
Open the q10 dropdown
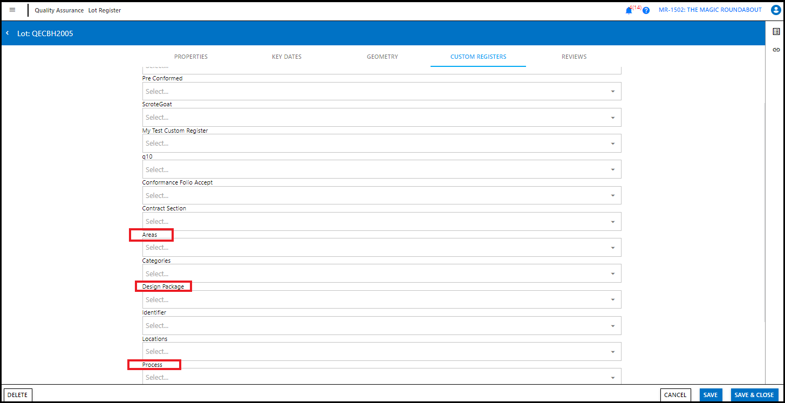point(382,169)
